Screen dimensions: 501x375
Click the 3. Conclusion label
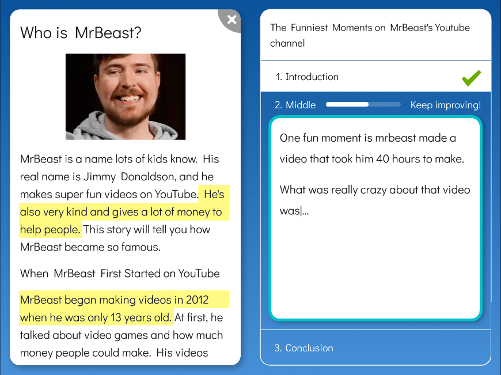309,348
